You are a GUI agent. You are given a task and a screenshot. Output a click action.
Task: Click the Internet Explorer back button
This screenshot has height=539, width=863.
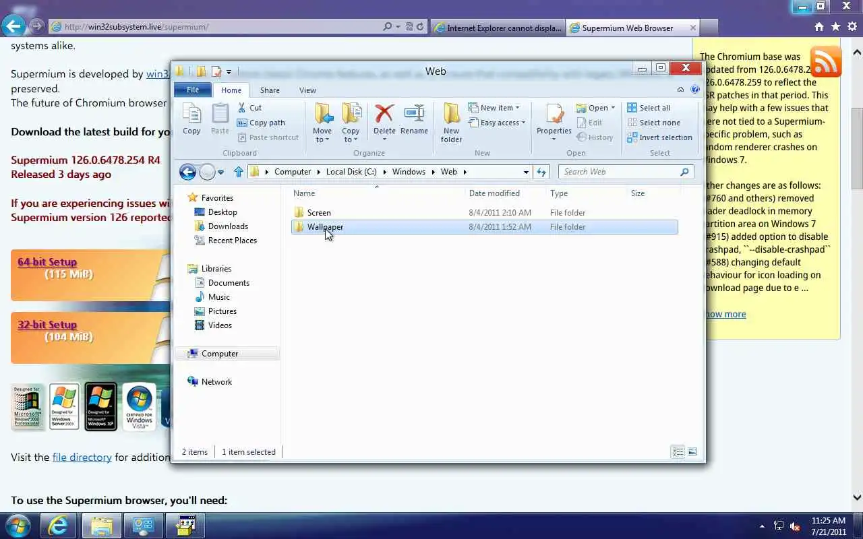13,26
